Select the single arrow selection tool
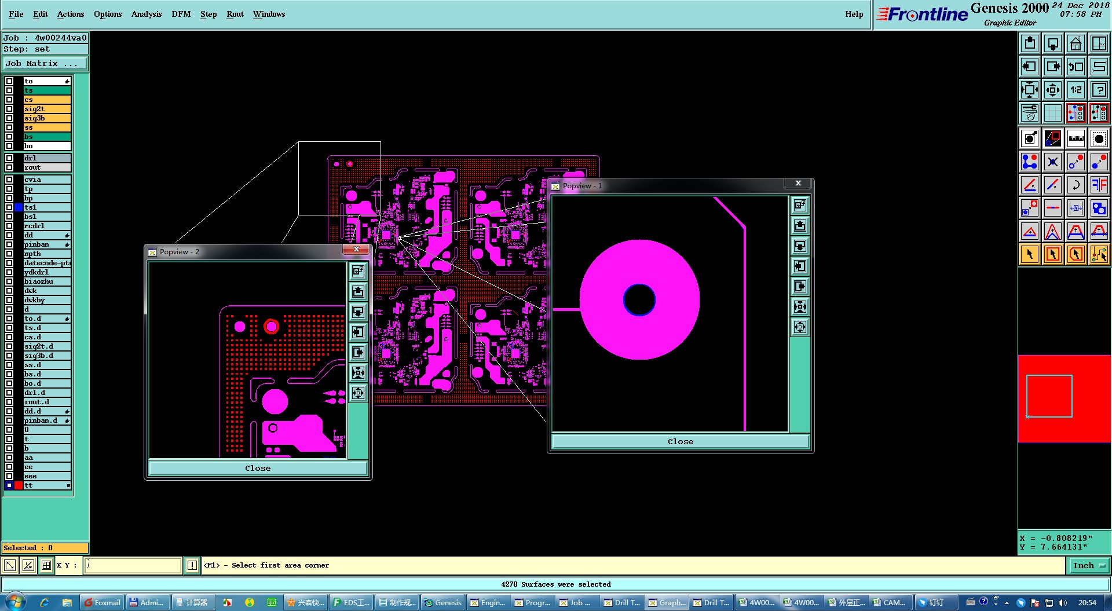The height and width of the screenshot is (611, 1112). point(1029,254)
